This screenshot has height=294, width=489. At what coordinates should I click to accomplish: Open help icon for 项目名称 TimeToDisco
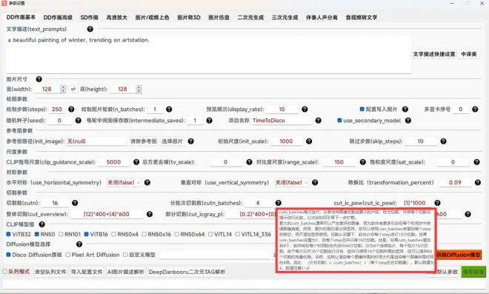pos(318,121)
